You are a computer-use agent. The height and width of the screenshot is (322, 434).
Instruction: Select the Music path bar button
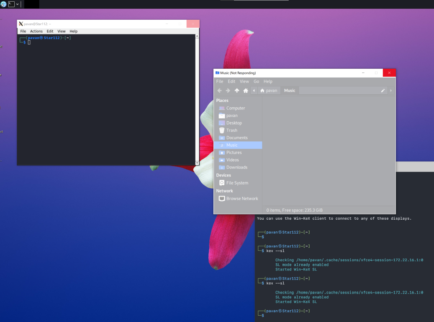(x=290, y=91)
